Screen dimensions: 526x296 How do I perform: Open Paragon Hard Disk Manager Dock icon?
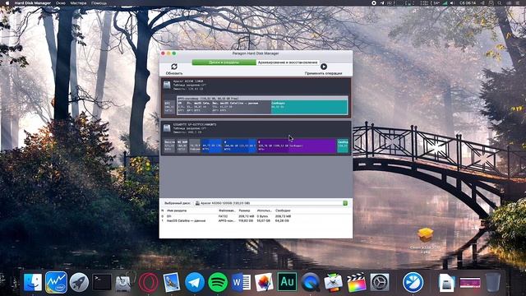(x=413, y=282)
